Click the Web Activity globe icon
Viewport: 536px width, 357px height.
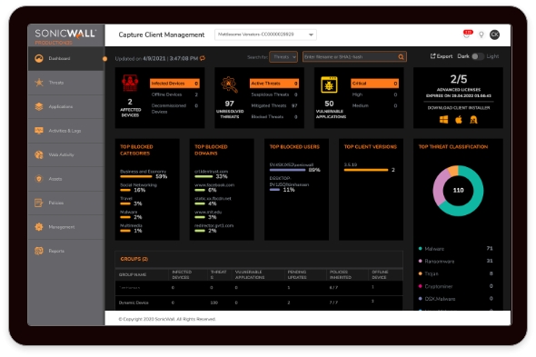(x=39, y=155)
